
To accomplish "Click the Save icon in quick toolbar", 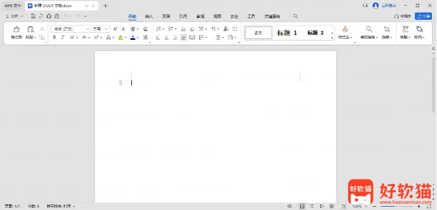I will (x=33, y=17).
